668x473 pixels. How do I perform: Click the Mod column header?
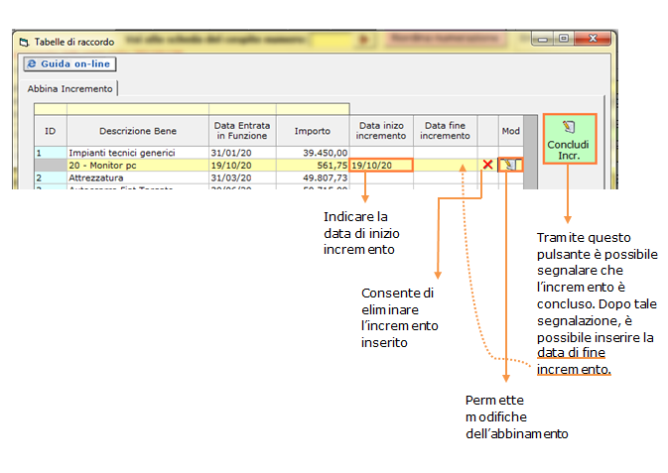[x=511, y=131]
